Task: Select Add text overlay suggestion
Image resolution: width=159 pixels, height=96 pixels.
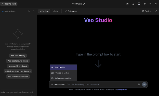Action: 18,56
